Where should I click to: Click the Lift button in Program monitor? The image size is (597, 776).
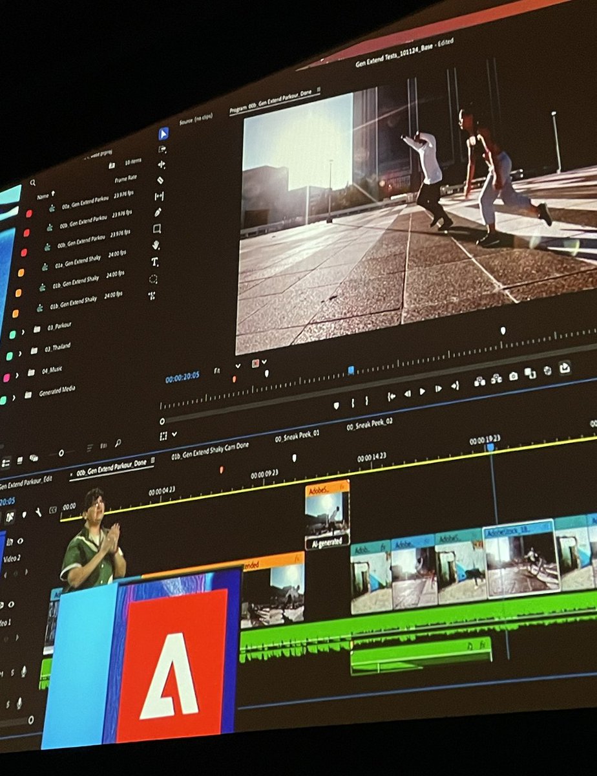click(x=479, y=382)
